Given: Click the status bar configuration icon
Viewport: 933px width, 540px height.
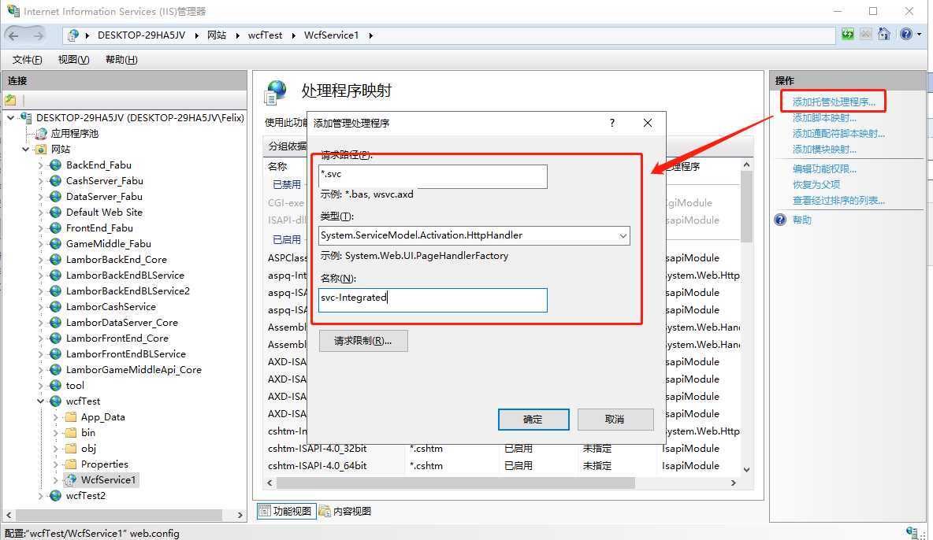Looking at the screenshot, I should coord(912,532).
